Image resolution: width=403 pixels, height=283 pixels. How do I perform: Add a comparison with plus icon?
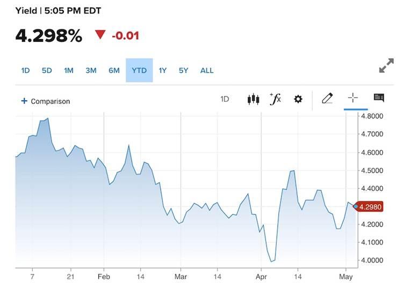coord(46,101)
